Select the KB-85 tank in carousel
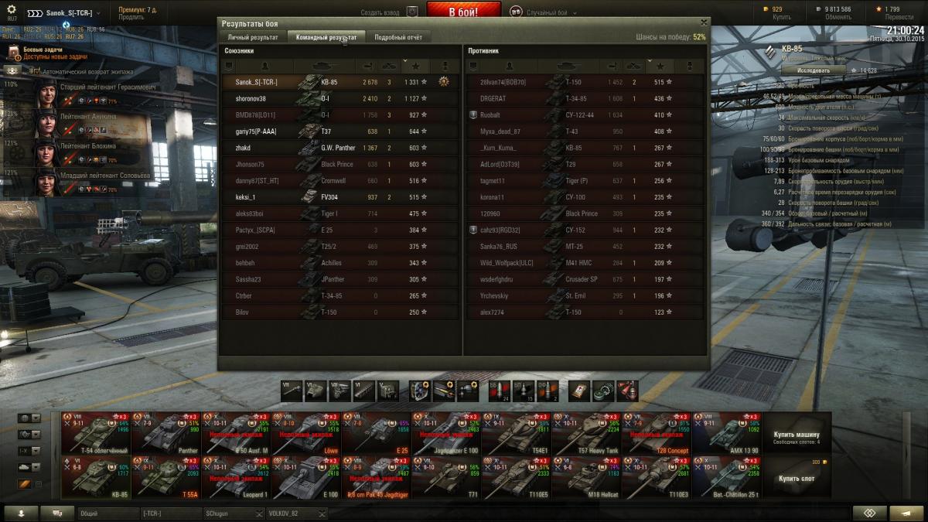Viewport: 928px width, 522px height. click(x=96, y=477)
